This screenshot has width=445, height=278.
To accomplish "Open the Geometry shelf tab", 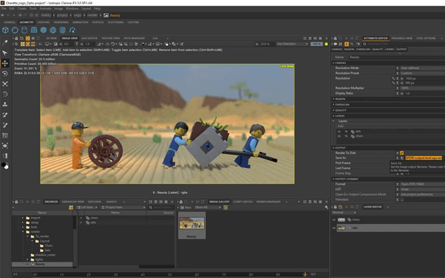I will click(27, 22).
